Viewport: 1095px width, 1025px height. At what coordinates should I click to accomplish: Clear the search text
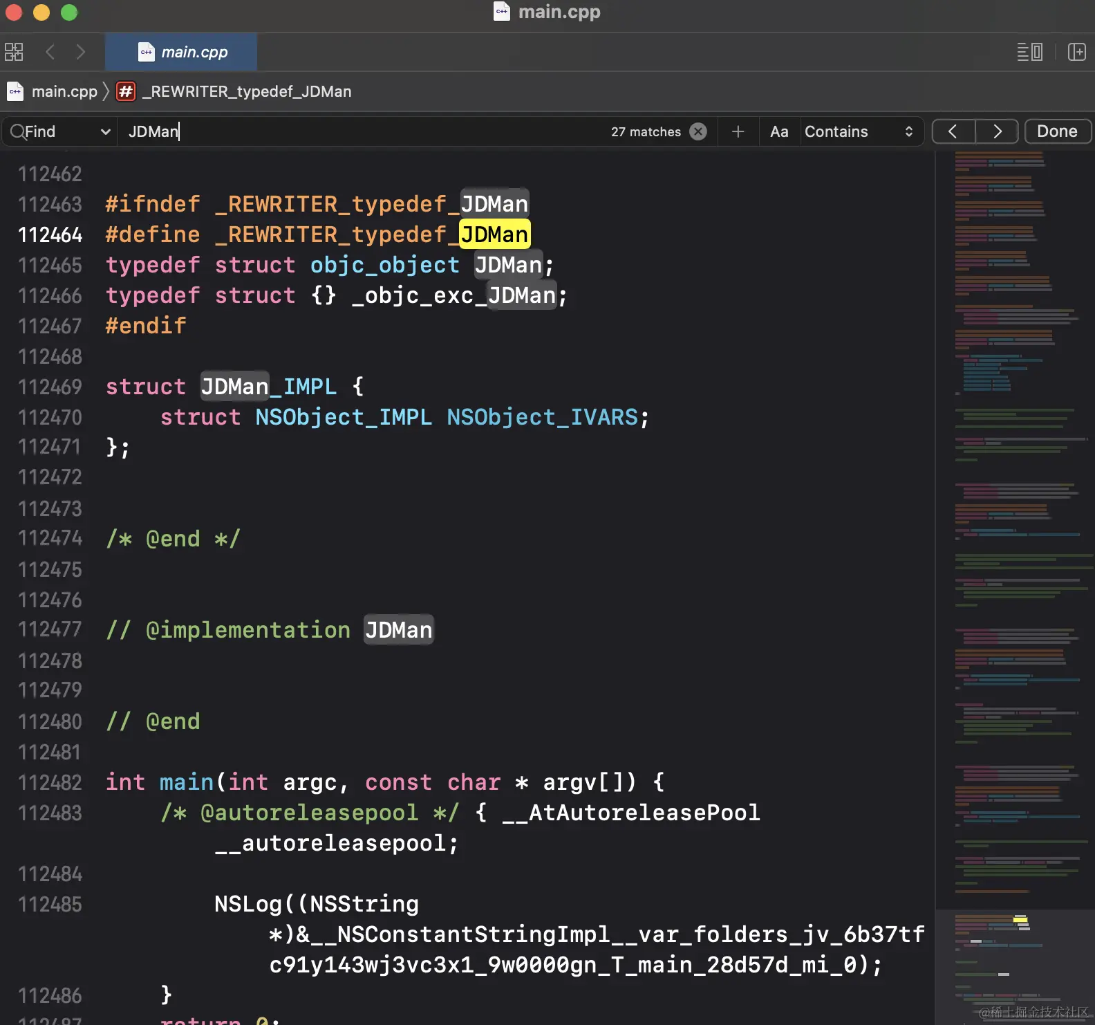click(699, 131)
